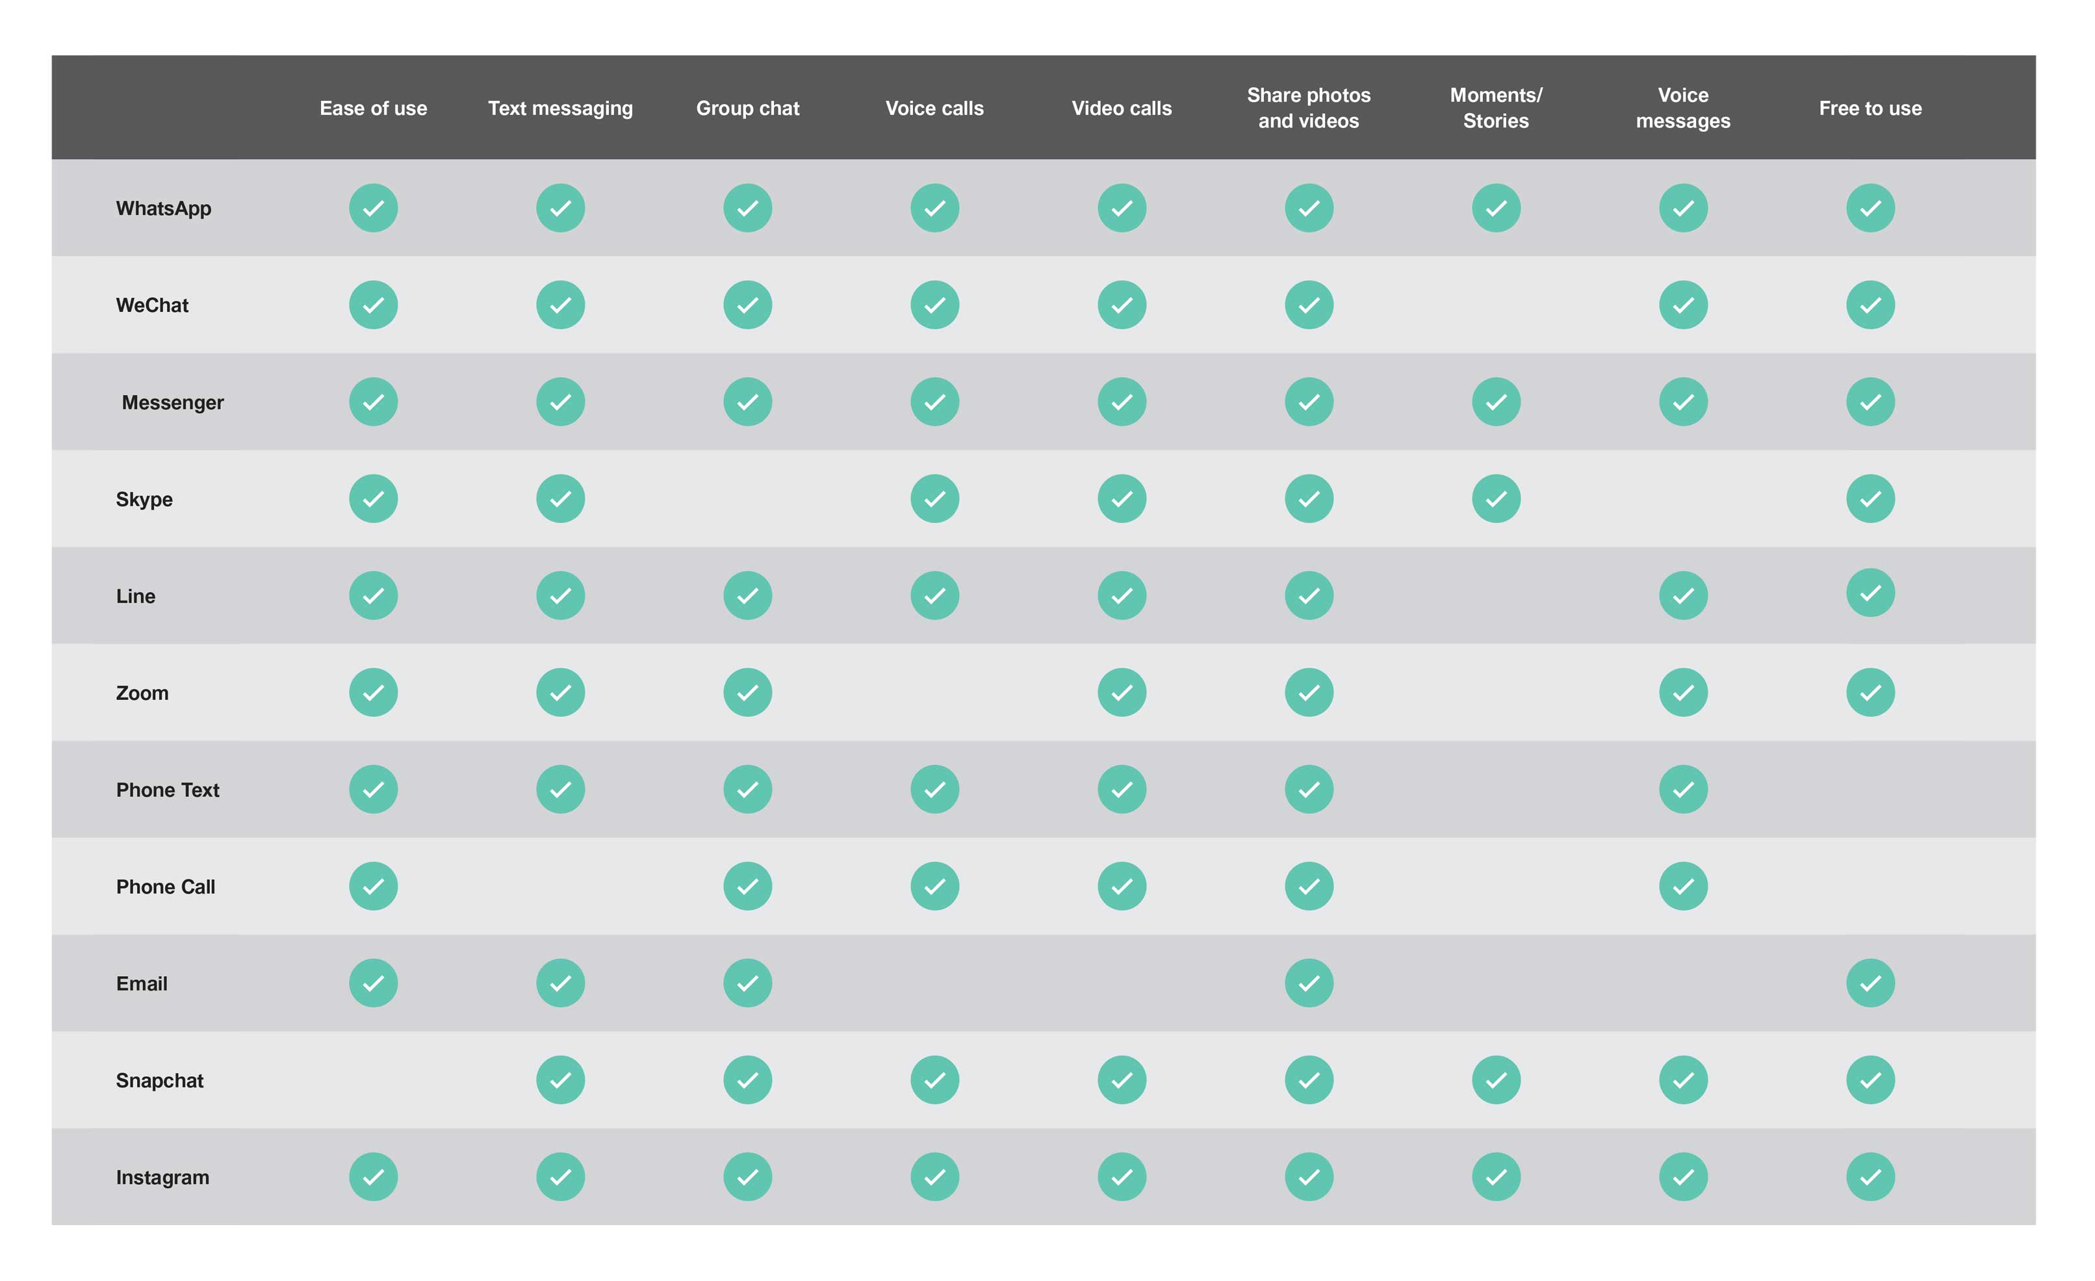2095x1281 pixels.
Task: Select the Ease of use column header
Action: (373, 108)
